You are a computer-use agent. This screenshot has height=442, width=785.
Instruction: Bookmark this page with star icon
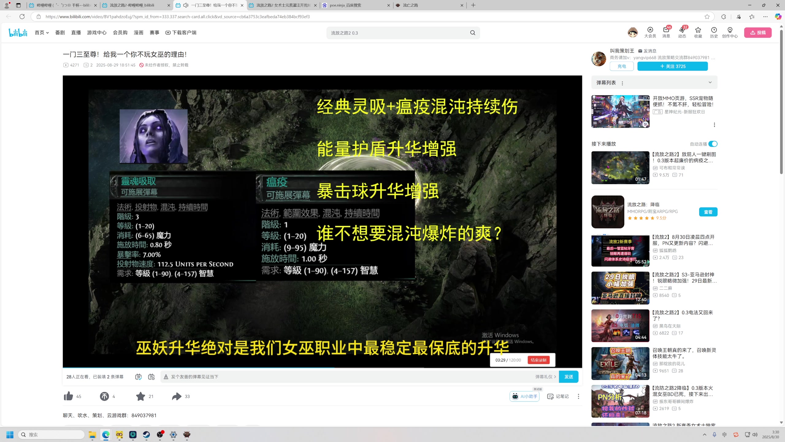707,17
